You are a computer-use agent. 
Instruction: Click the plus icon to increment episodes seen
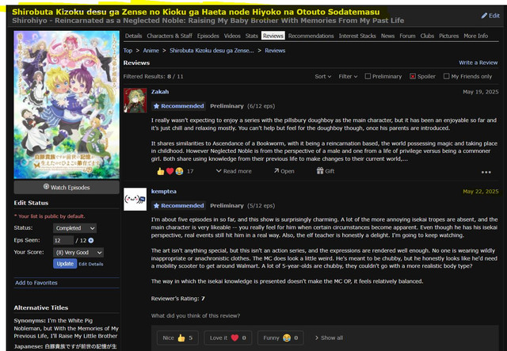click(91, 240)
